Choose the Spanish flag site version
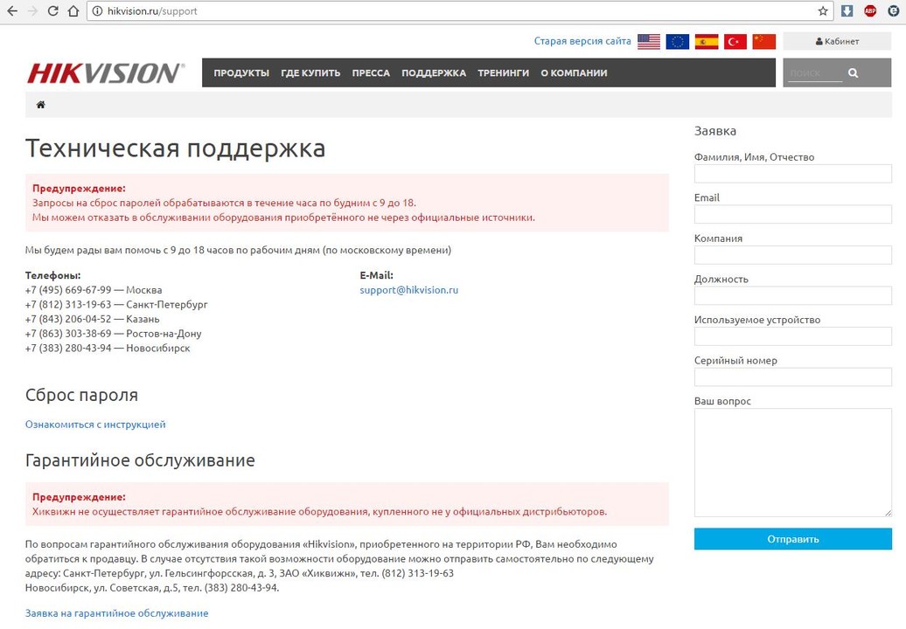The height and width of the screenshot is (629, 906). [x=706, y=42]
